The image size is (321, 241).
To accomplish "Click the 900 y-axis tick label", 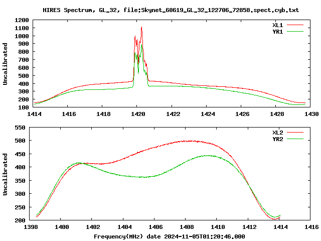I will 24,44.
